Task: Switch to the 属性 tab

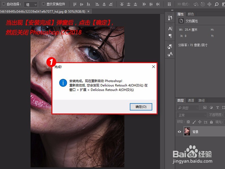Action: point(180,14)
